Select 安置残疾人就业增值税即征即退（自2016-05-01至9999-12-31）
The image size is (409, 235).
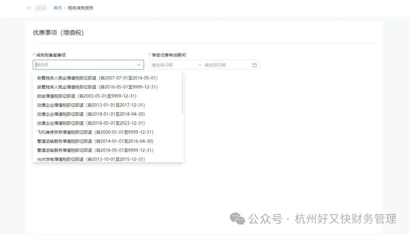pos(97,87)
